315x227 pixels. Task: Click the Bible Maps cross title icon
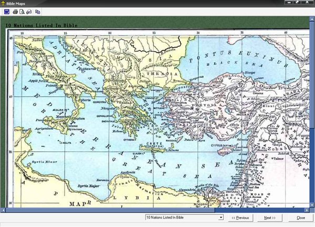(x=3, y=3)
